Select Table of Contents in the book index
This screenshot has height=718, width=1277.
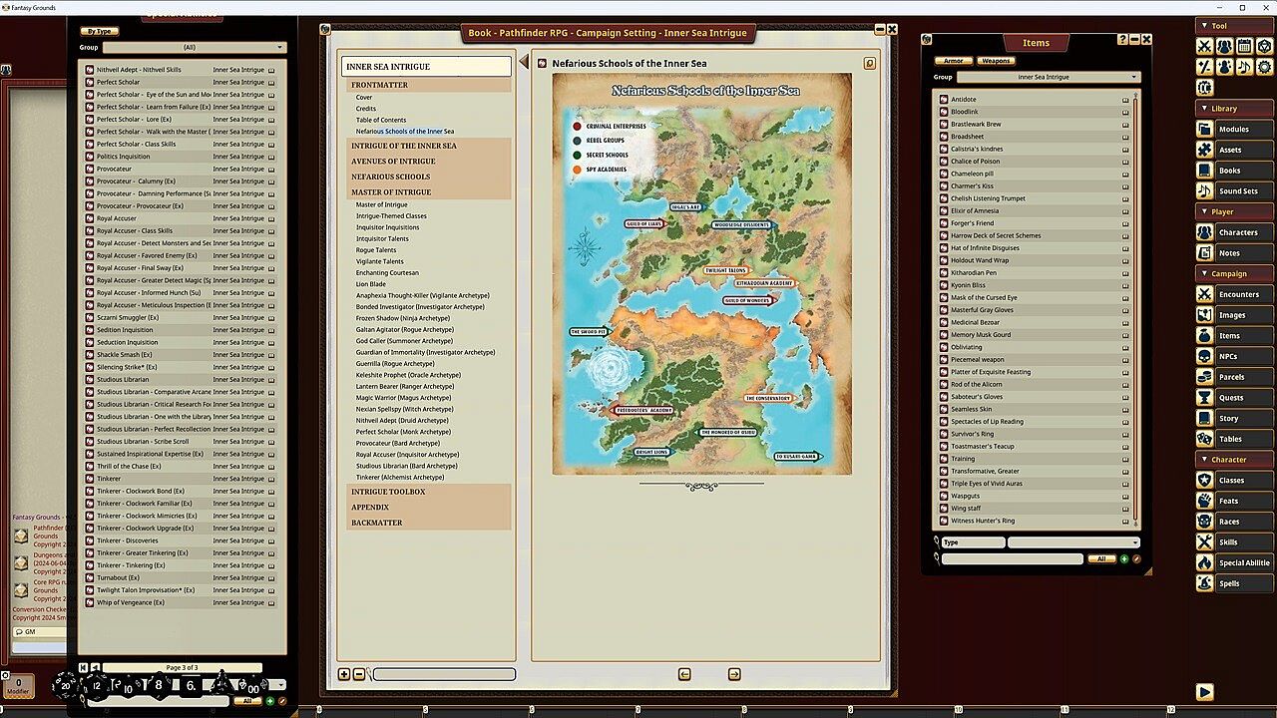pyautogui.click(x=381, y=120)
